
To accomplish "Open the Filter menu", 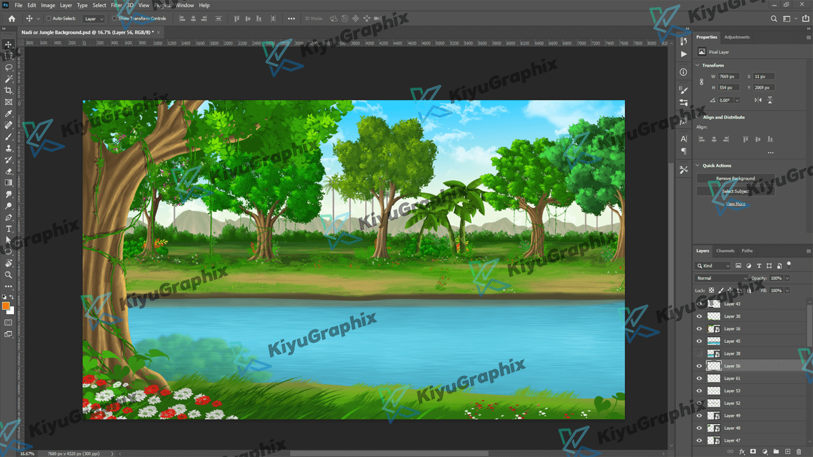I will tap(116, 5).
